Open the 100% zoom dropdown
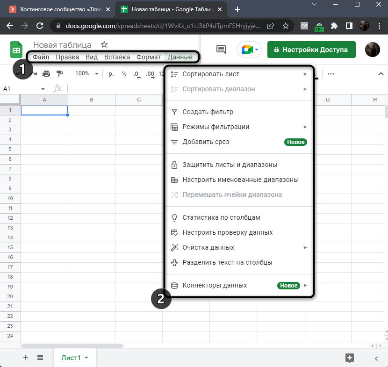This screenshot has height=367, width=388. point(87,73)
